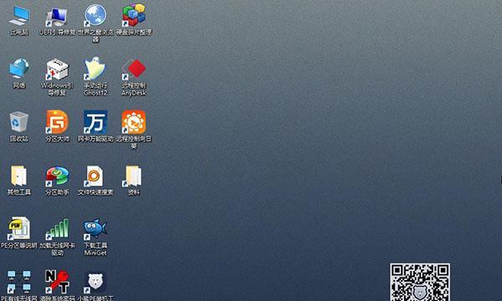Launch Windows boot repair first-aid kit icon
Screen dimensions: 502x301
(x=57, y=69)
